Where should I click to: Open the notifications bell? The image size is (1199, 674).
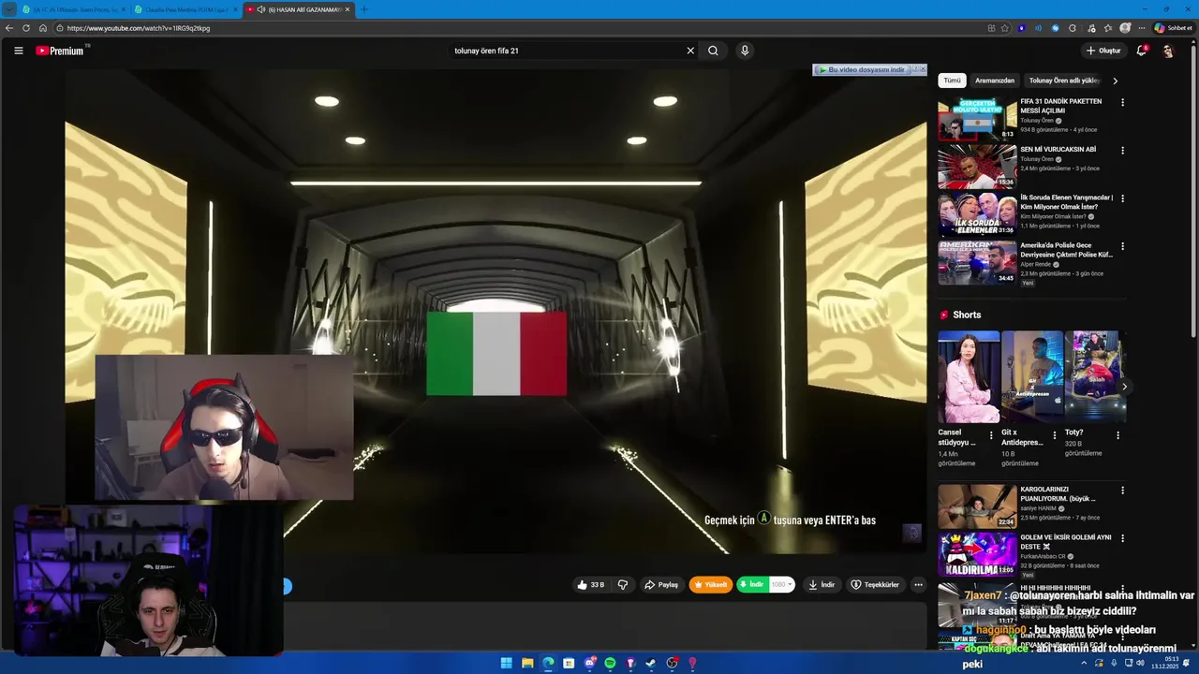click(1141, 51)
